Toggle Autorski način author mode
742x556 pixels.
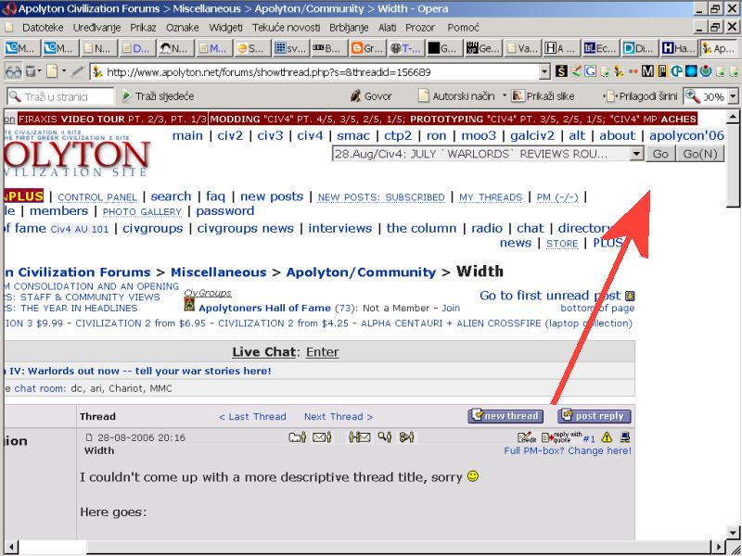click(457, 96)
